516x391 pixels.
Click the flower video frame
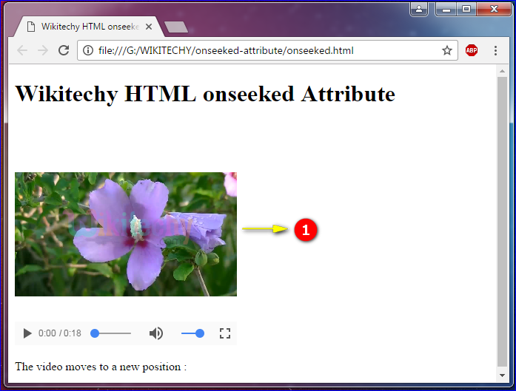[x=126, y=234]
